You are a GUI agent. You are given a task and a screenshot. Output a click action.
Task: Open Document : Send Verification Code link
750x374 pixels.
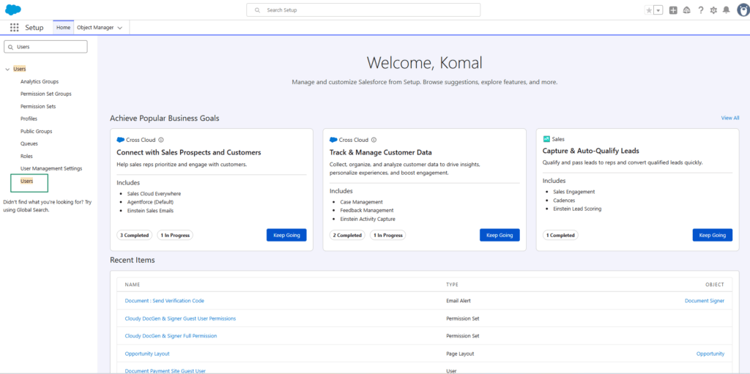point(165,301)
